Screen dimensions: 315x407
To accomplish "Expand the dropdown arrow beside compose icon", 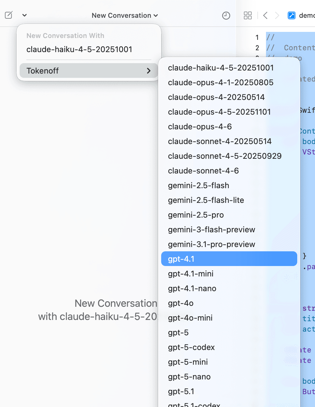I will click(x=25, y=15).
